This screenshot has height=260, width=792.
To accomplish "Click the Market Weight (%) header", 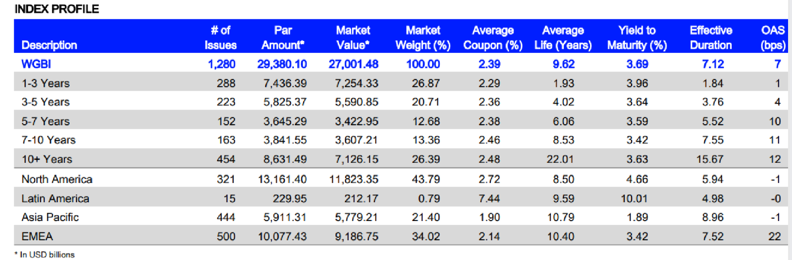I will [423, 37].
